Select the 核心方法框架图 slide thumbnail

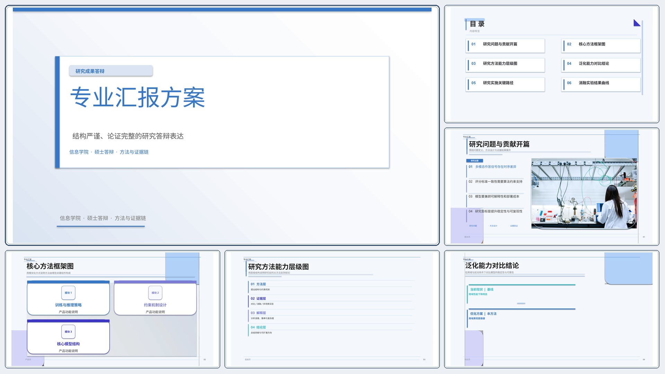[113, 309]
